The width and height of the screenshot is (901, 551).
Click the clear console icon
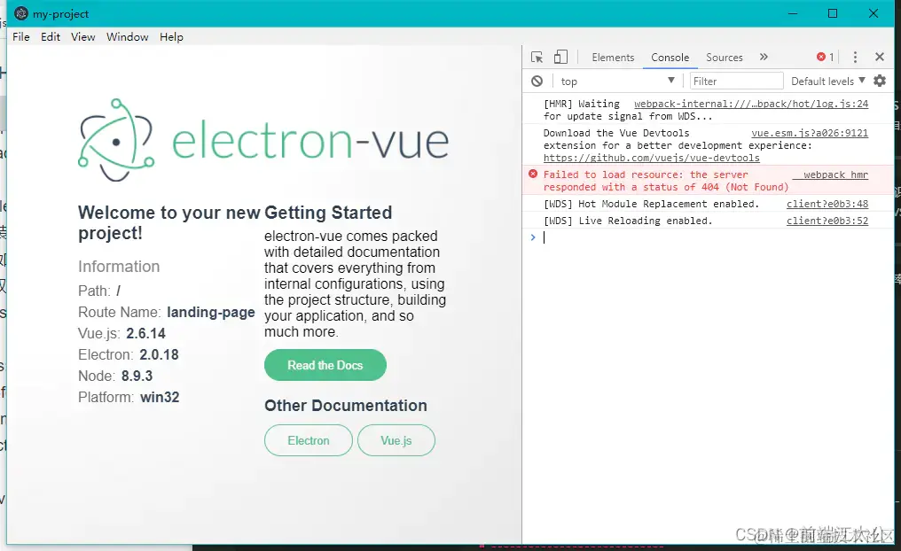[537, 81]
